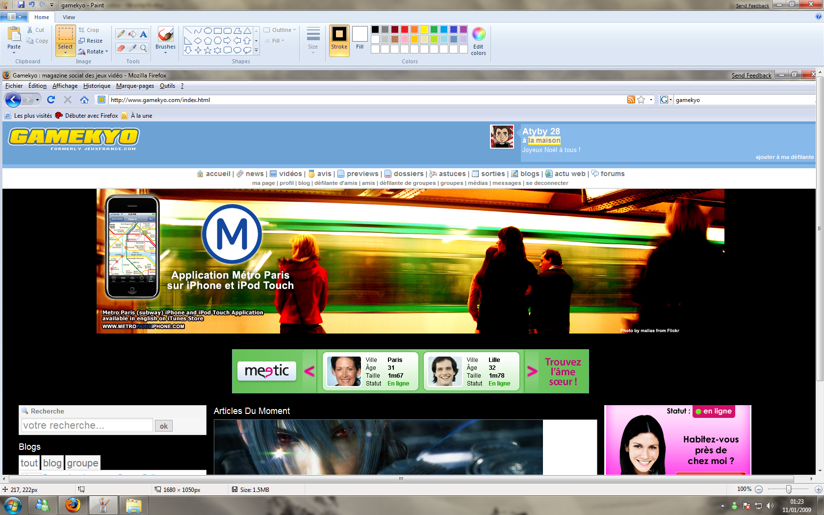This screenshot has height=515, width=824.
Task: Pick the red color swatch
Action: 405,29
